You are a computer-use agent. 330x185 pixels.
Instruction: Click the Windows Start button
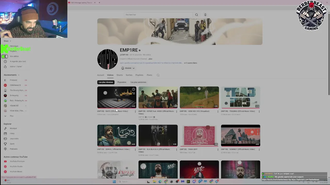(x=114, y=182)
